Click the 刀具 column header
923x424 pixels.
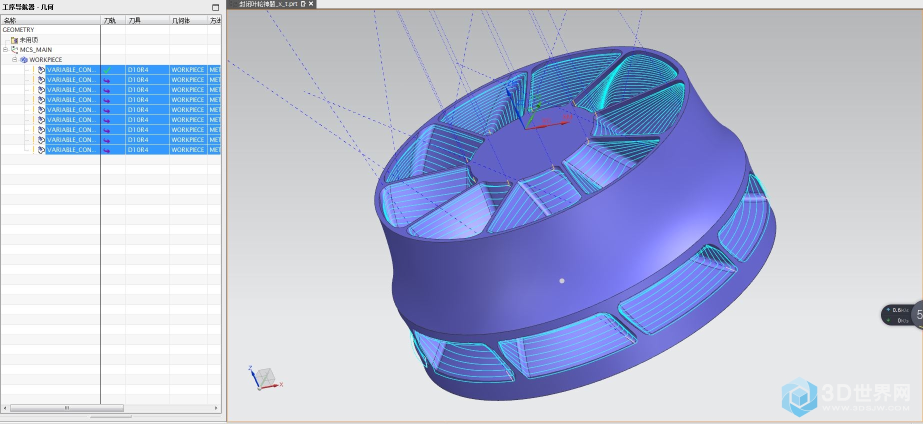pyautogui.click(x=147, y=20)
